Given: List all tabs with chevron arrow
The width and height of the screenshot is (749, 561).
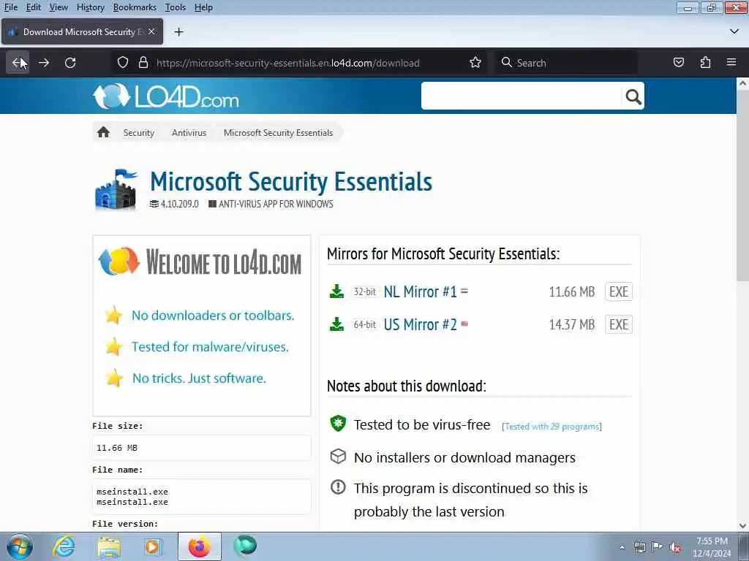Looking at the screenshot, I should [734, 31].
